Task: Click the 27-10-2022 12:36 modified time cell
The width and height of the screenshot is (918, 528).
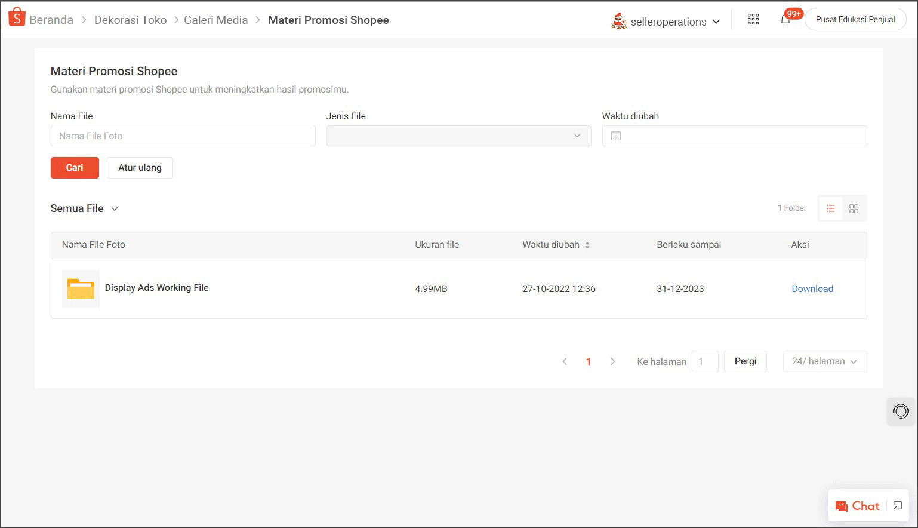Action: pyautogui.click(x=559, y=289)
